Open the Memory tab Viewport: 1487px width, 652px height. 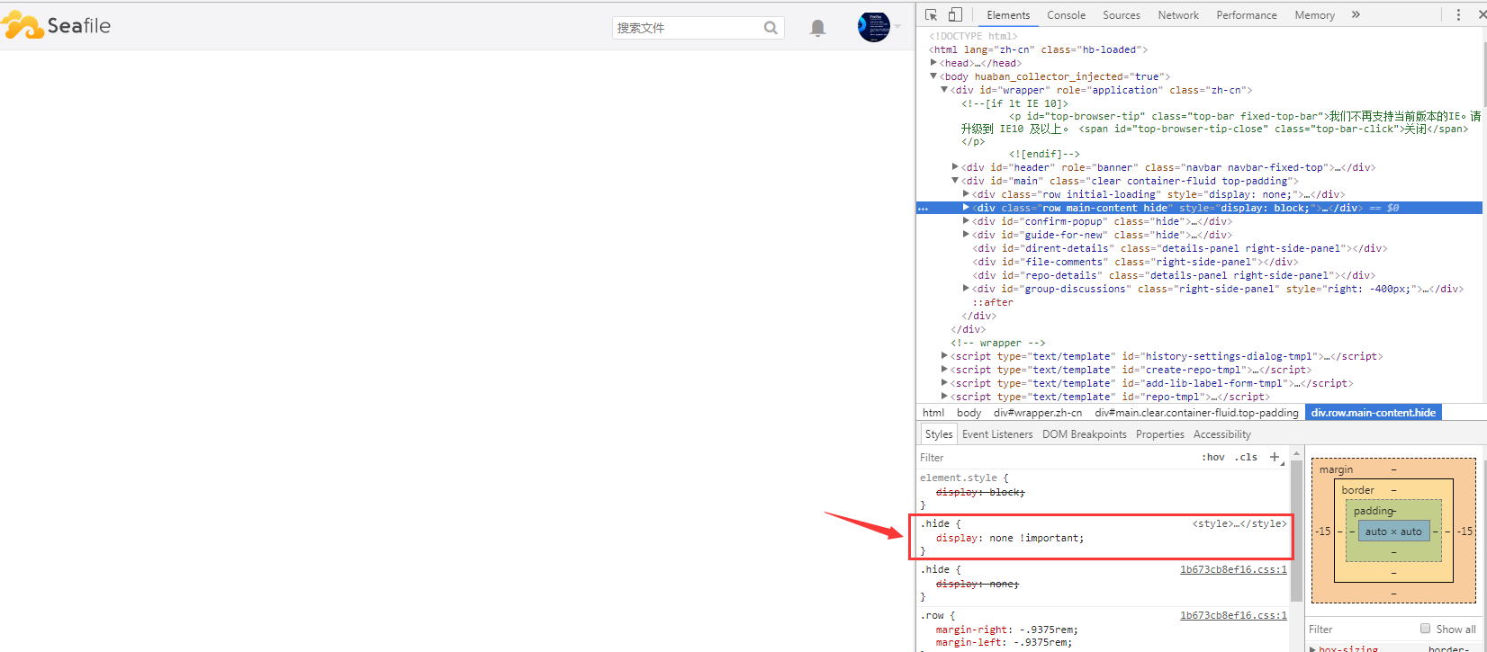1314,15
